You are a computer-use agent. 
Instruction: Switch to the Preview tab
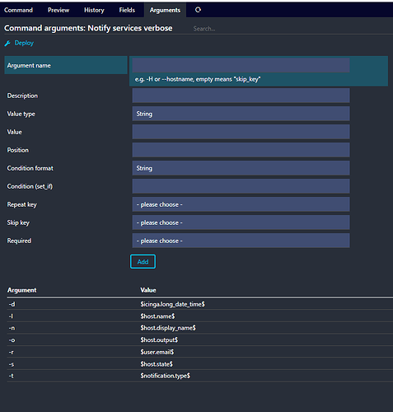pos(58,10)
